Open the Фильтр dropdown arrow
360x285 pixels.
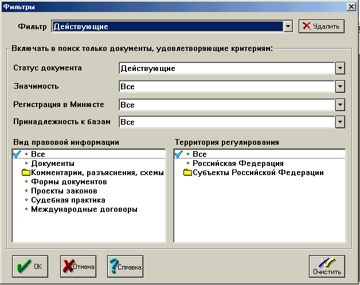(x=288, y=26)
